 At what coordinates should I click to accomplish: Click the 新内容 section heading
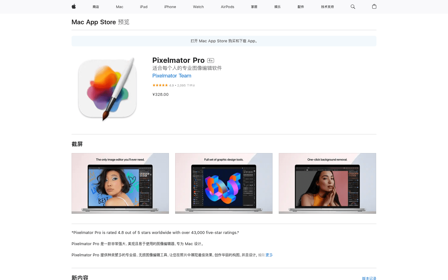80,278
